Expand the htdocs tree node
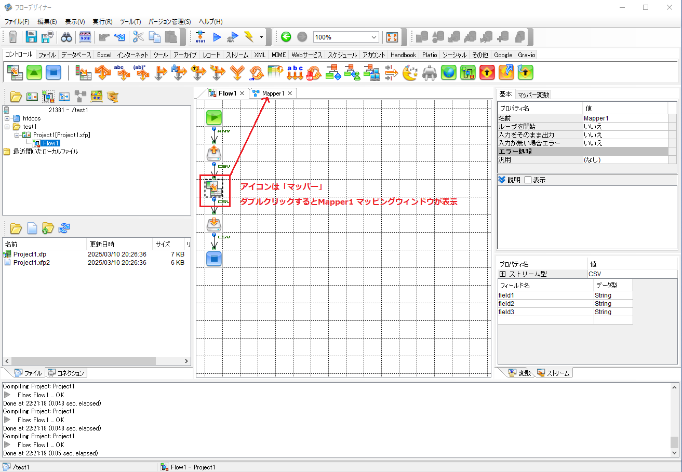 [7, 118]
